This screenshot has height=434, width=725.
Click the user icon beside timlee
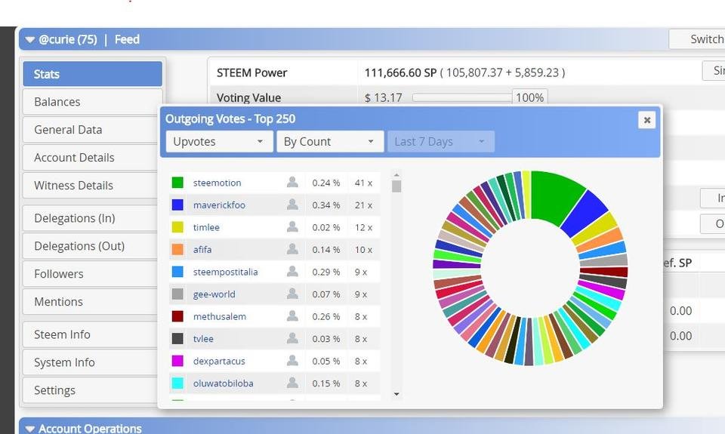[292, 226]
